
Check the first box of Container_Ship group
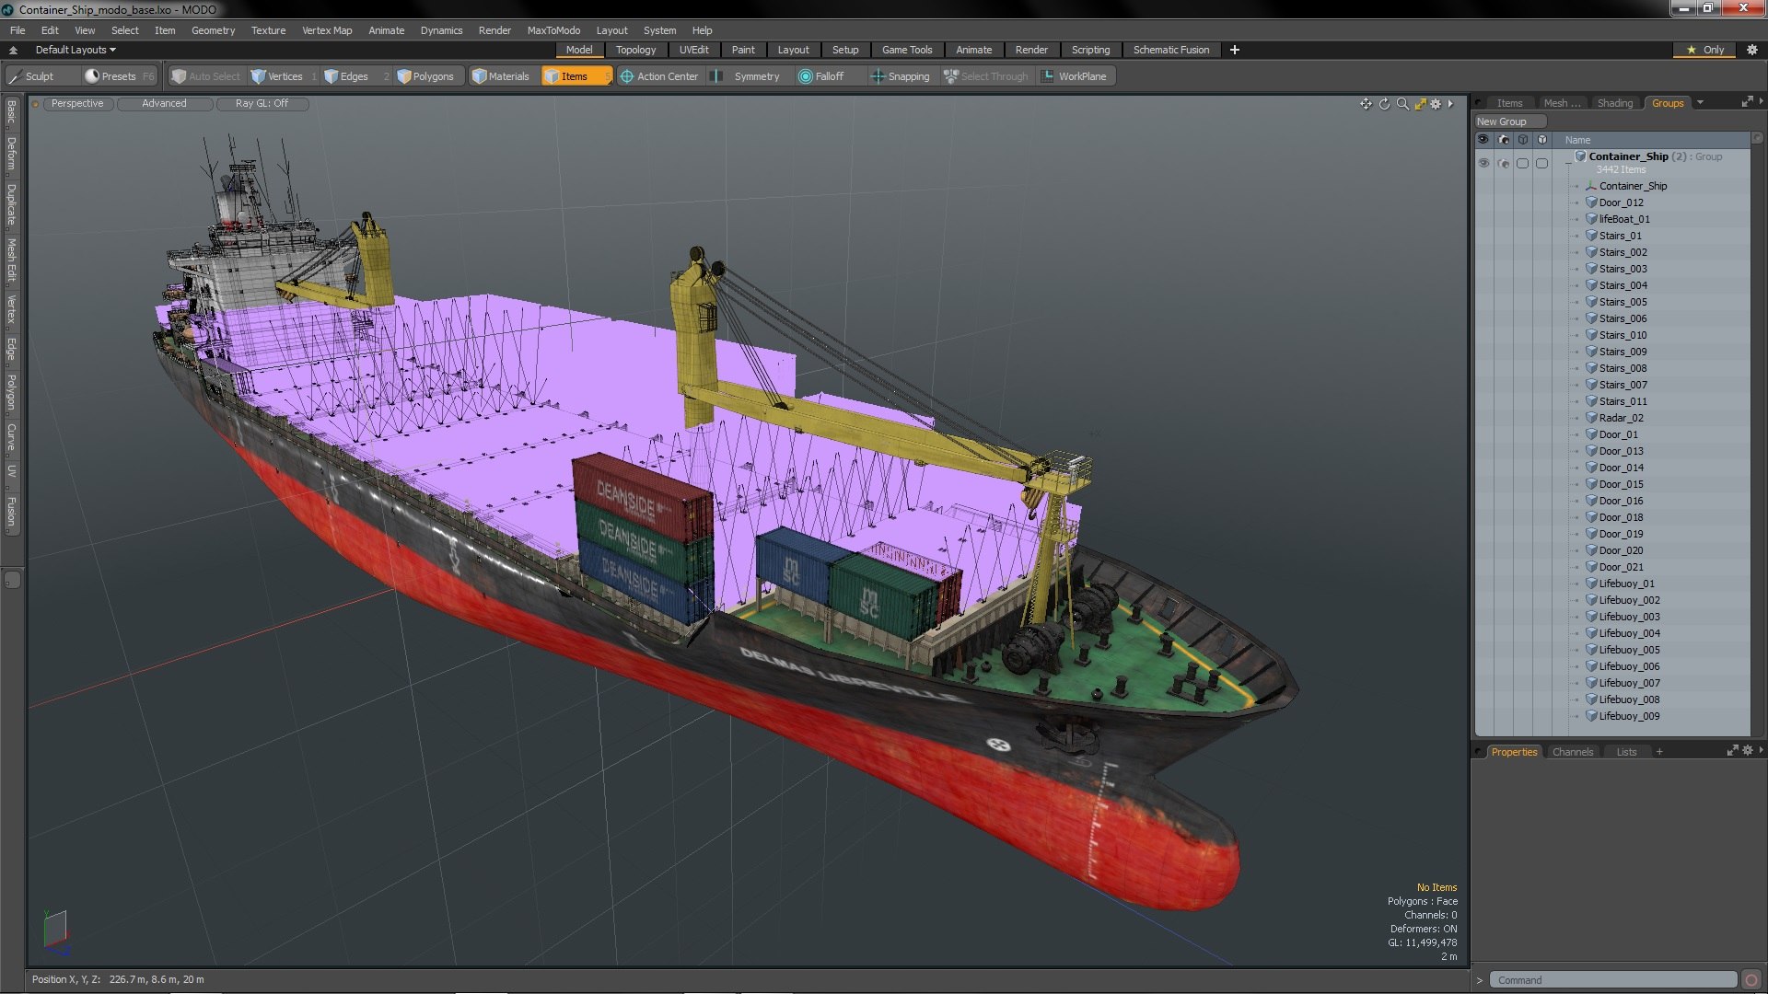point(1522,163)
